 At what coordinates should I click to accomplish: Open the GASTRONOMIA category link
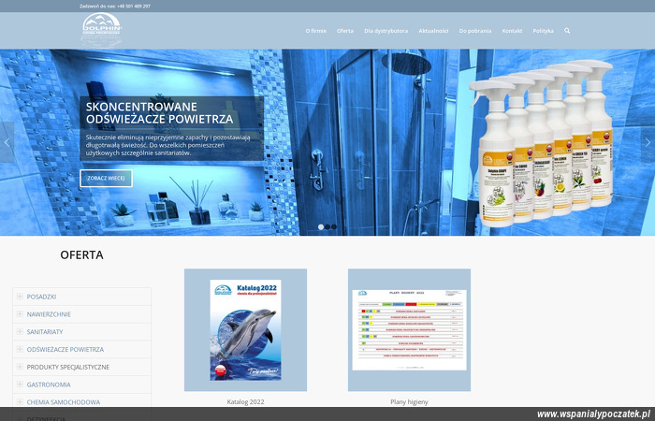(49, 385)
